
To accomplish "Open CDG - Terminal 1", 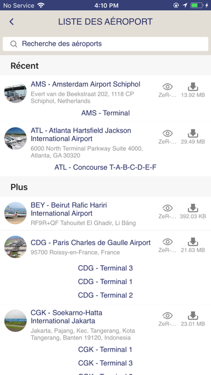I will 105,282.
